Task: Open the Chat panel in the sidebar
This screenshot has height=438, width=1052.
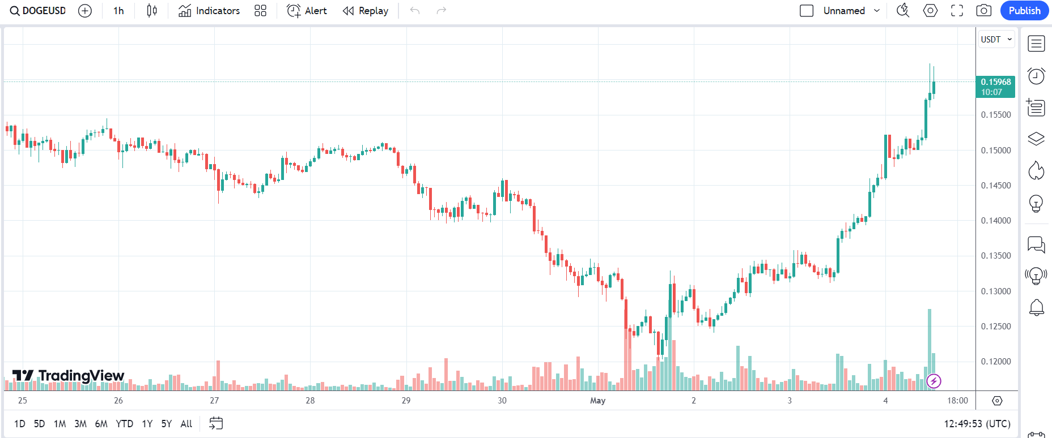Action: pos(1036,245)
